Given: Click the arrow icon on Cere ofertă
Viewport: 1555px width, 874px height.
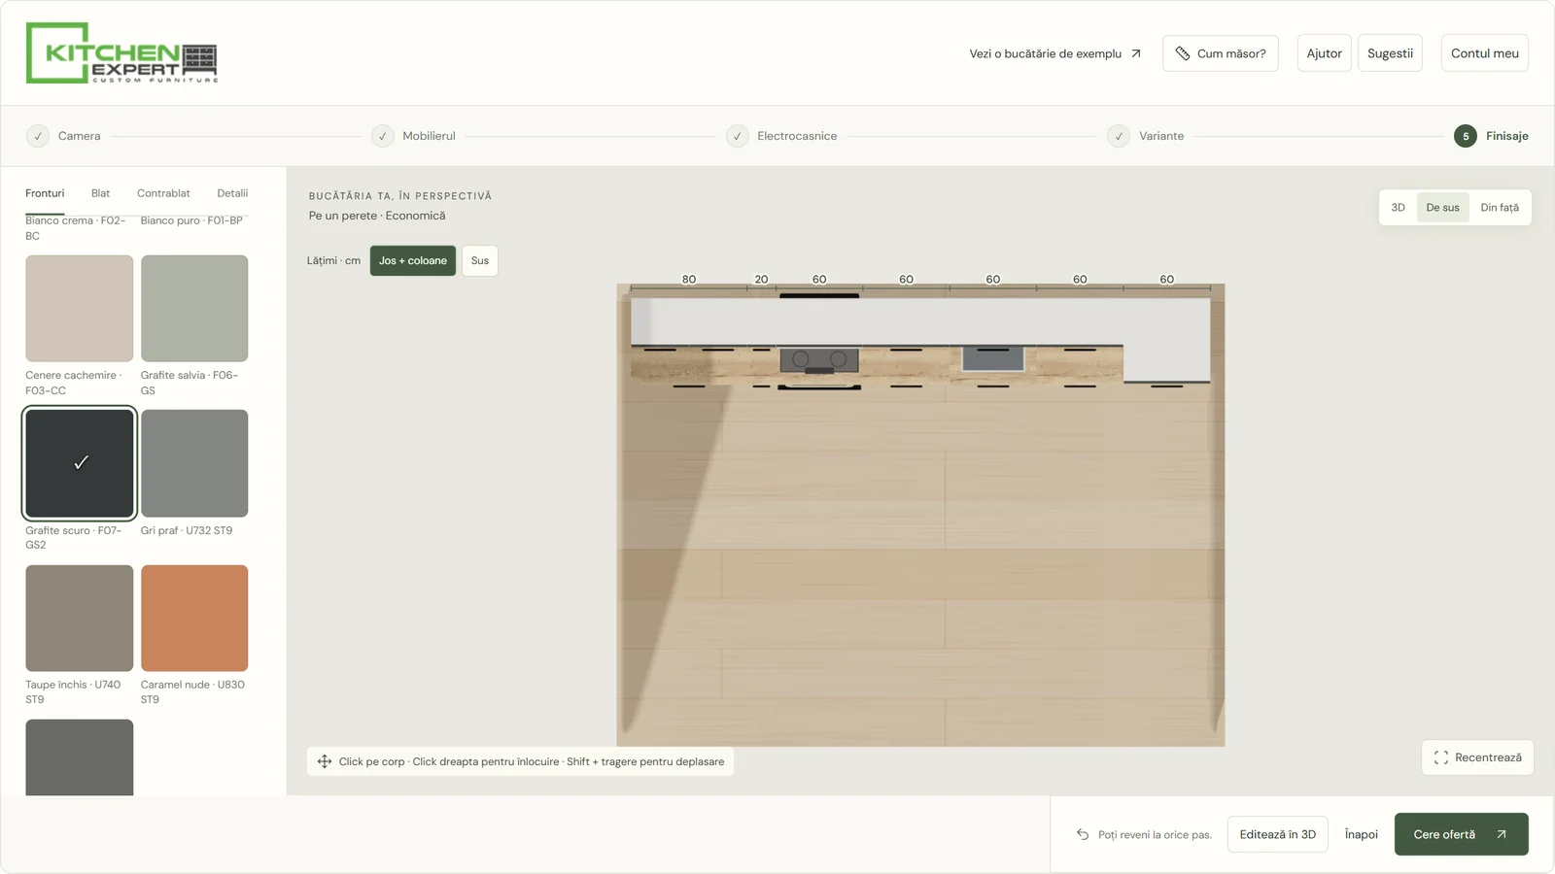Looking at the screenshot, I should point(1502,834).
